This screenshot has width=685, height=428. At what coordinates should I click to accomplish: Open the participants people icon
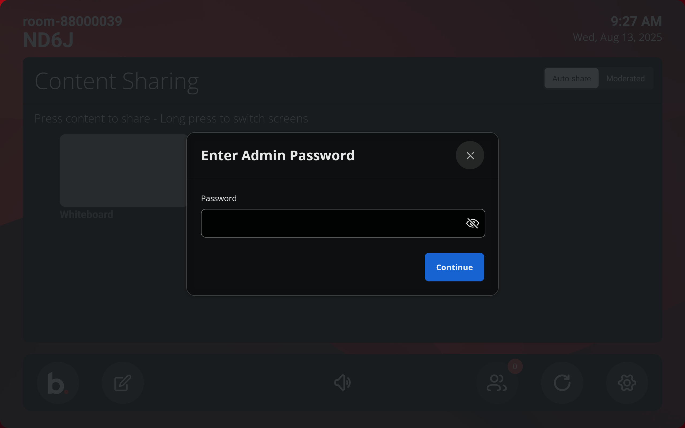click(497, 383)
